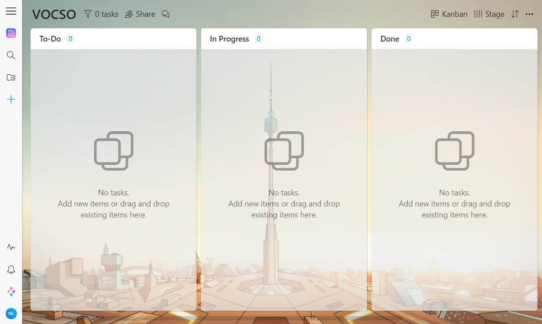
Task: Open the 0 tasks filter
Action: (x=101, y=14)
